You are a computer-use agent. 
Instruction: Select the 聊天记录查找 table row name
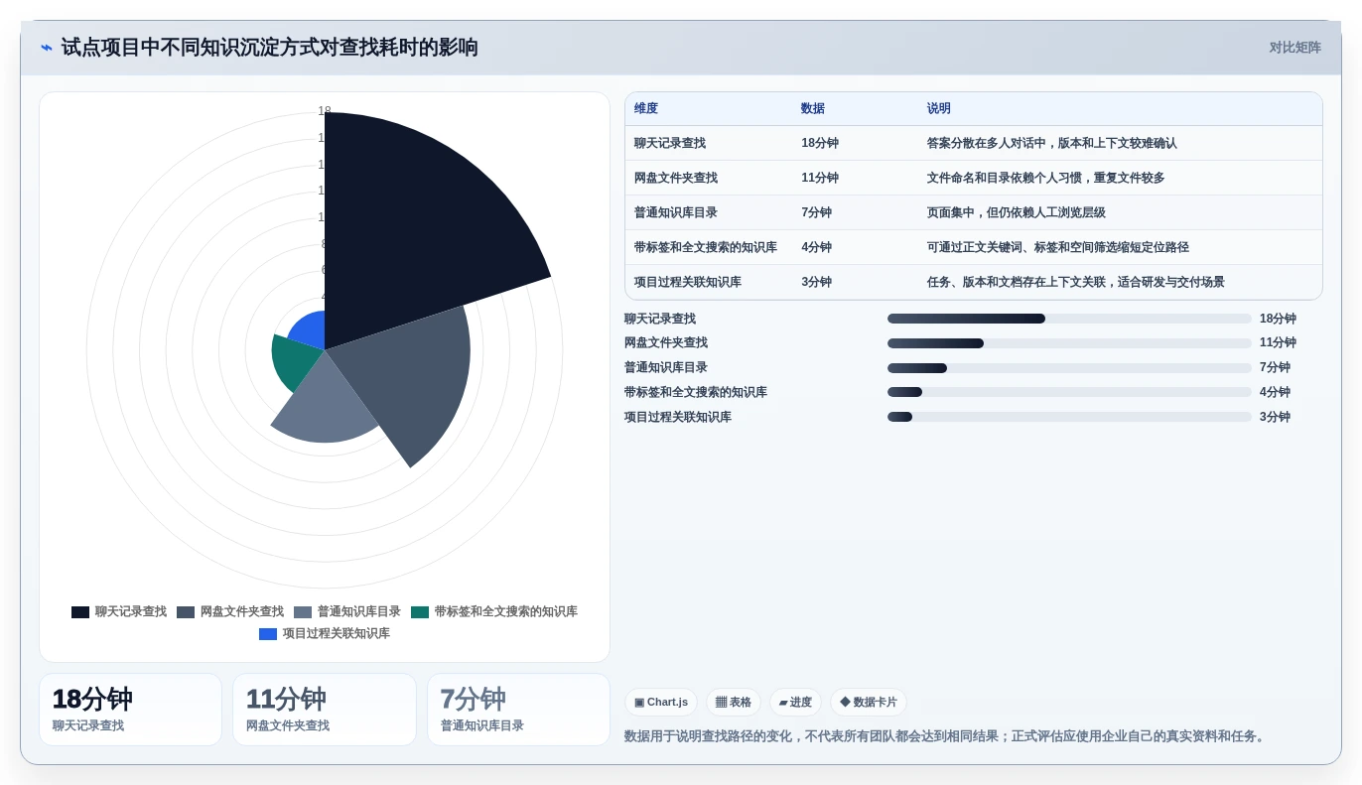670,143
